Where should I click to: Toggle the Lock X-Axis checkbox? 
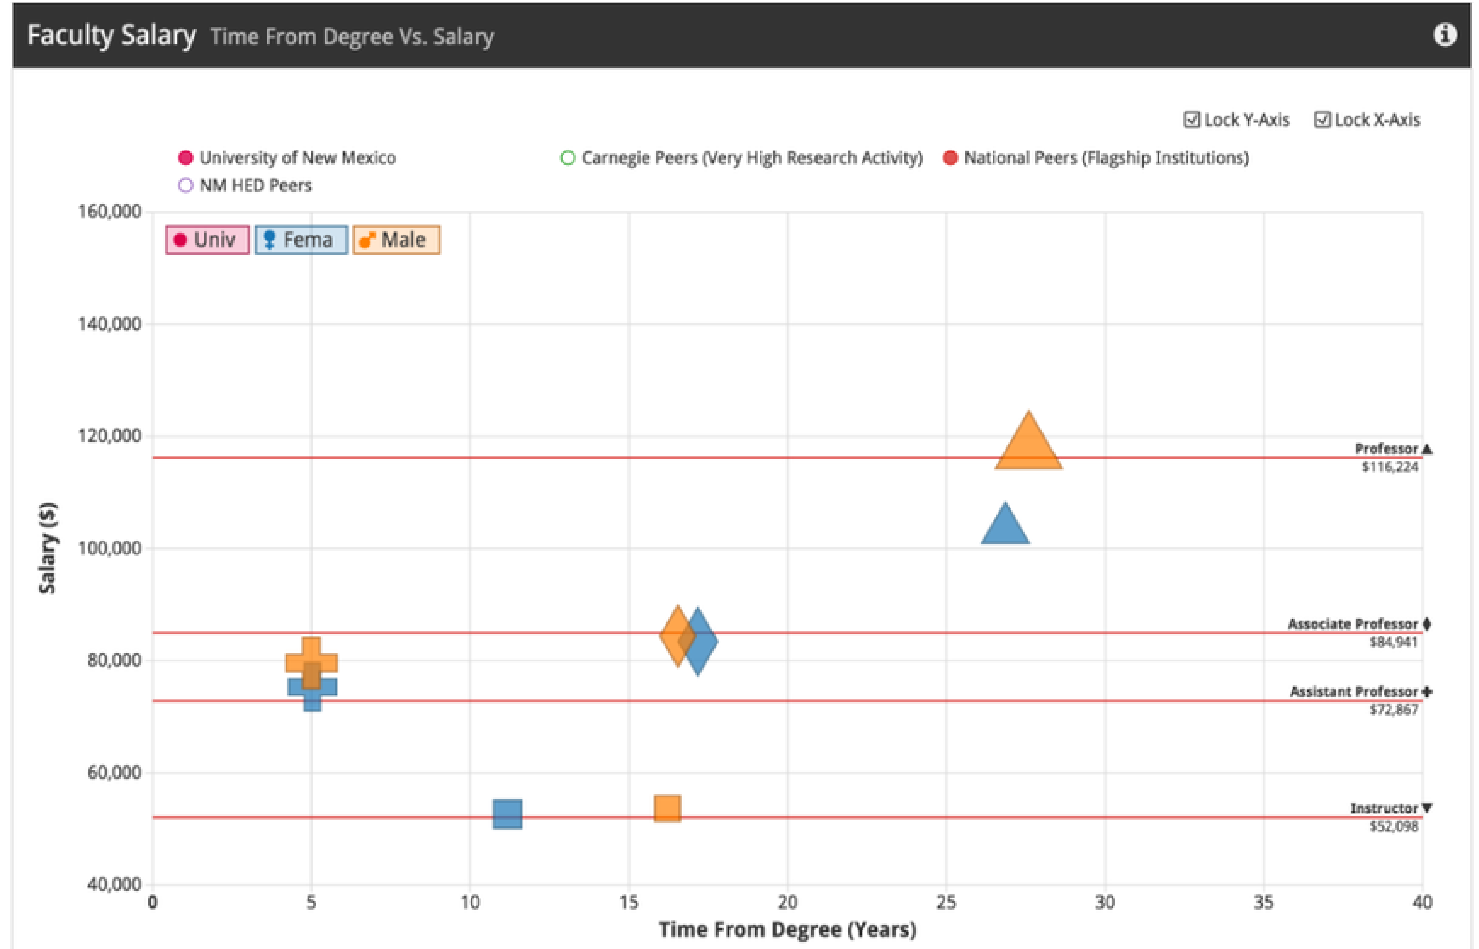(x=1322, y=119)
